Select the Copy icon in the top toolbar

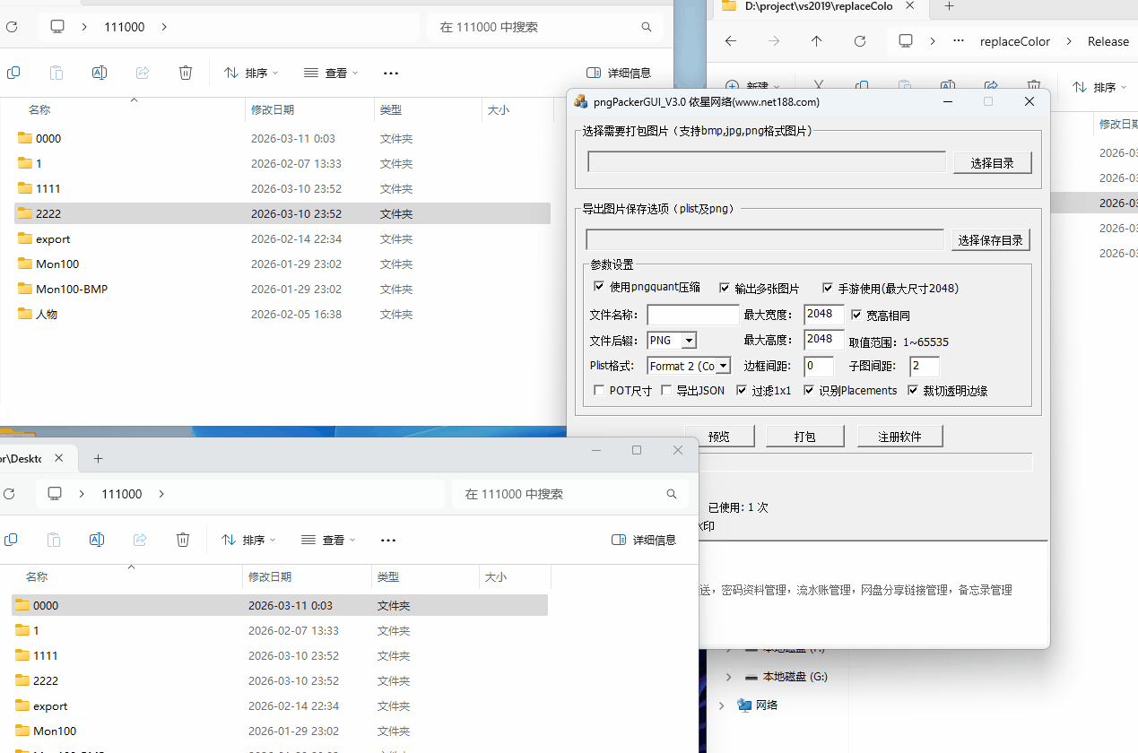(13, 73)
